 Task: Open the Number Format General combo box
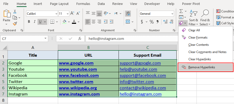click(x=157, y=14)
